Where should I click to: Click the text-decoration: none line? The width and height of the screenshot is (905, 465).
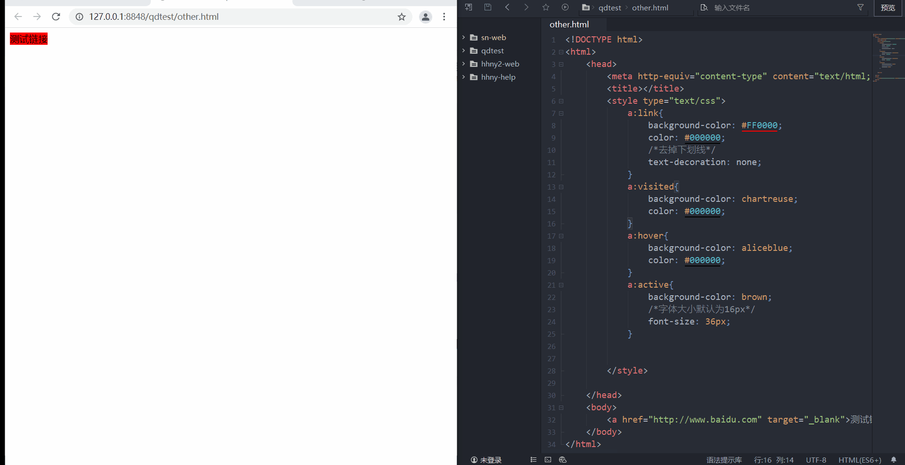click(x=705, y=162)
